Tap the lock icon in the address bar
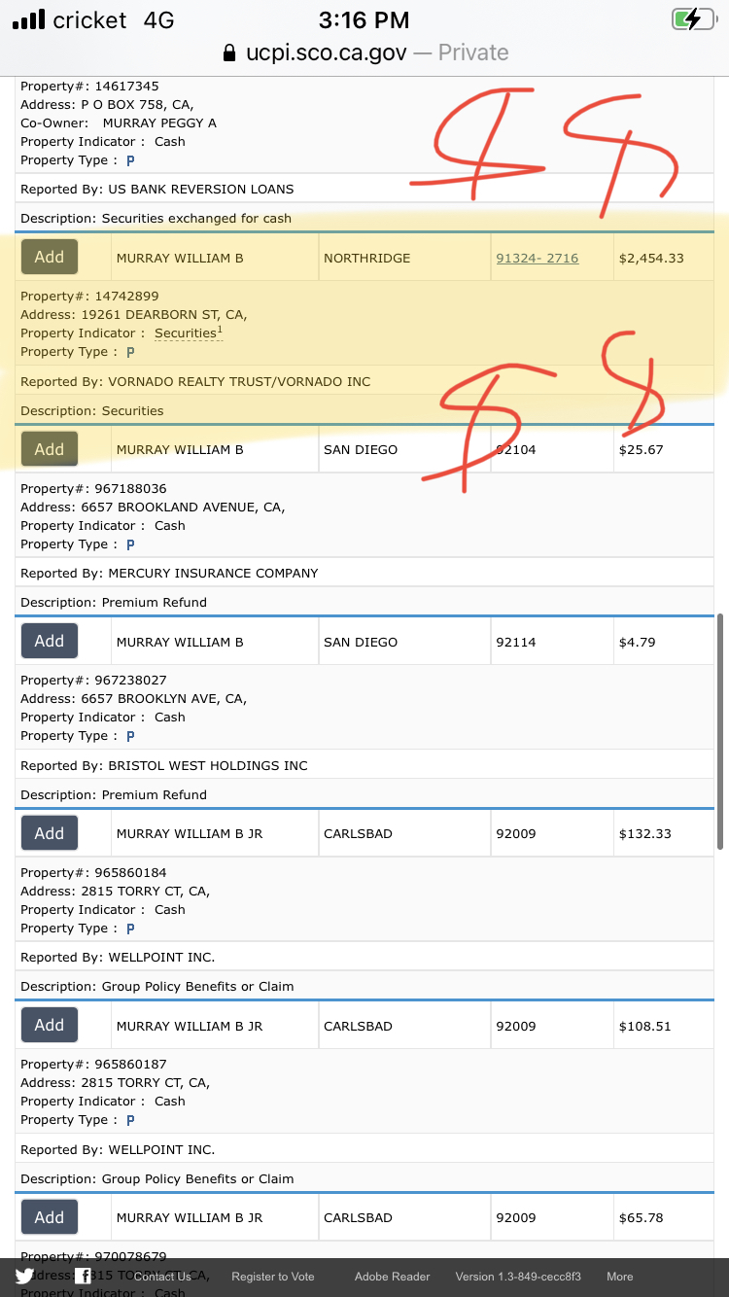The width and height of the screenshot is (729, 1297). click(x=229, y=53)
